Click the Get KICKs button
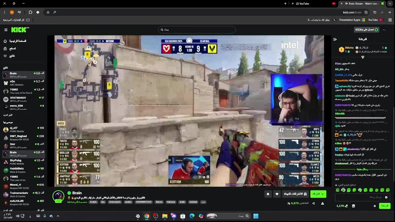Image resolution: width=395 pixels, height=222 pixels. click(367, 30)
